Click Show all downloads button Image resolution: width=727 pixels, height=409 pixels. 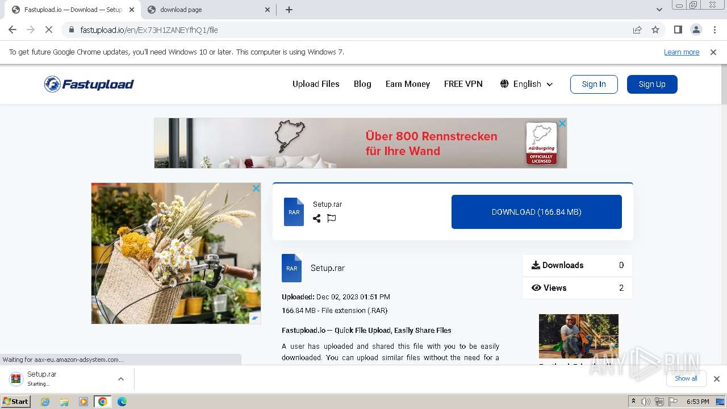tap(686, 378)
